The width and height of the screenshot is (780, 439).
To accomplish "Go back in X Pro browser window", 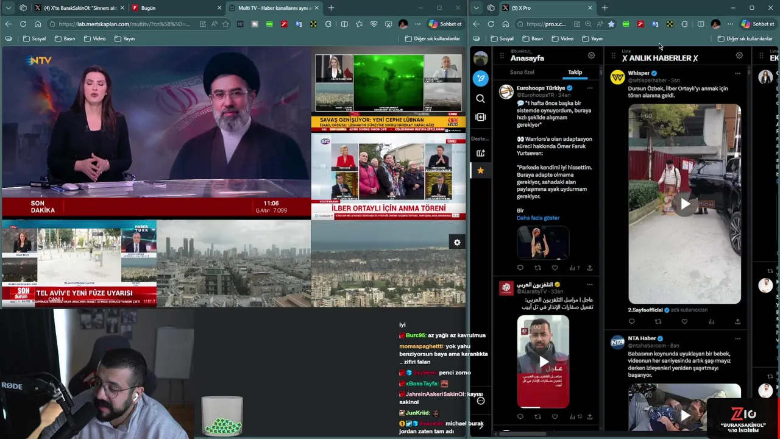I will (476, 24).
